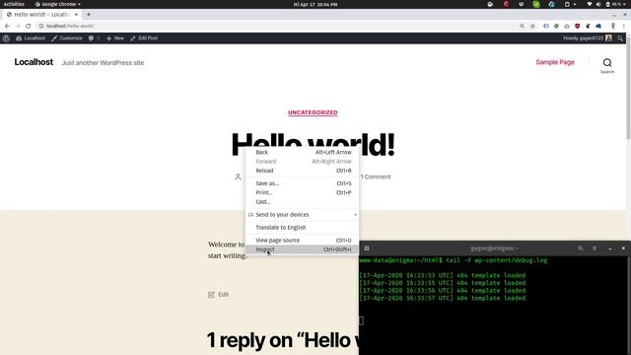This screenshot has height=355, width=631.
Task: Click the Localhost site title
Action: coord(34,62)
